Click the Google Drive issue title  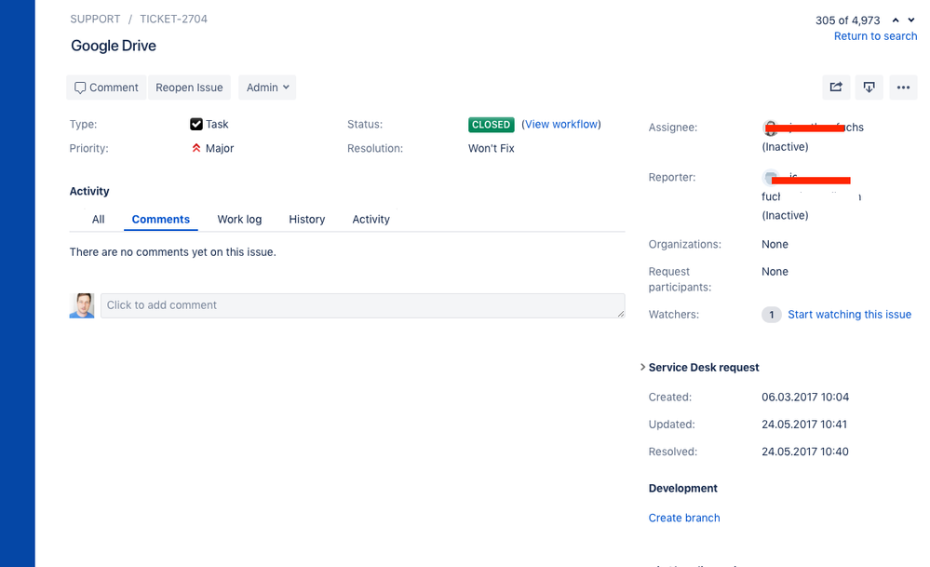point(114,46)
